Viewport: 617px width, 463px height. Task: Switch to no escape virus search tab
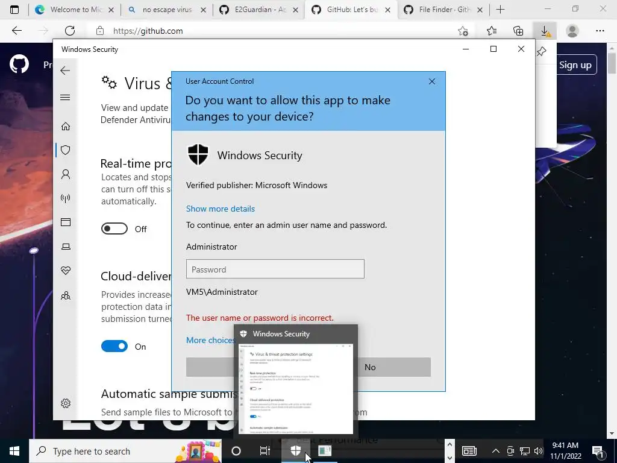point(167,10)
